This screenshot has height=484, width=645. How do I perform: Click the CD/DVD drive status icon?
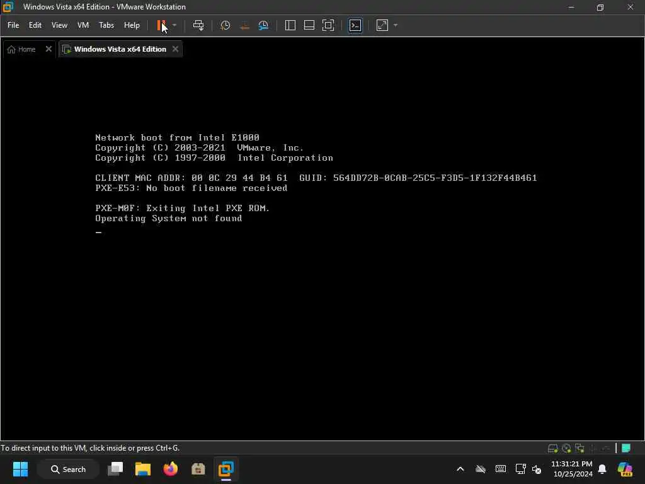pyautogui.click(x=566, y=448)
